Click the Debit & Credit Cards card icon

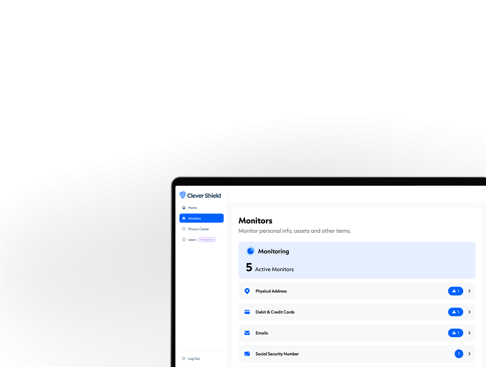(x=247, y=312)
